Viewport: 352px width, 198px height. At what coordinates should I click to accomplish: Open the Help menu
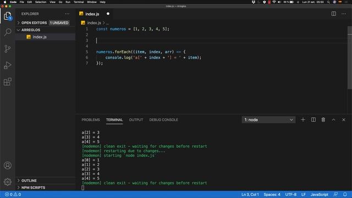(x=103, y=2)
